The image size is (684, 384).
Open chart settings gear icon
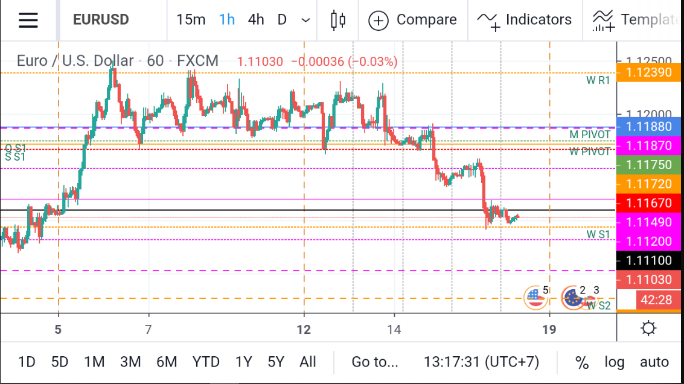[x=649, y=328]
